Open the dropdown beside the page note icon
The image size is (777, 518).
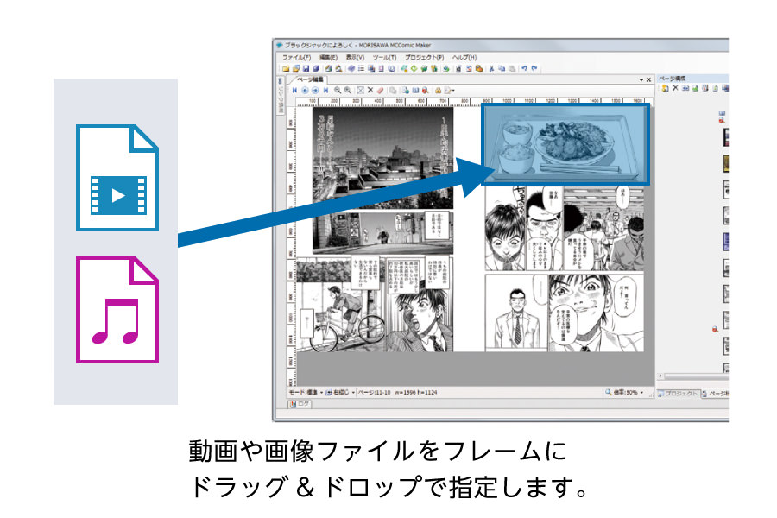(453, 90)
